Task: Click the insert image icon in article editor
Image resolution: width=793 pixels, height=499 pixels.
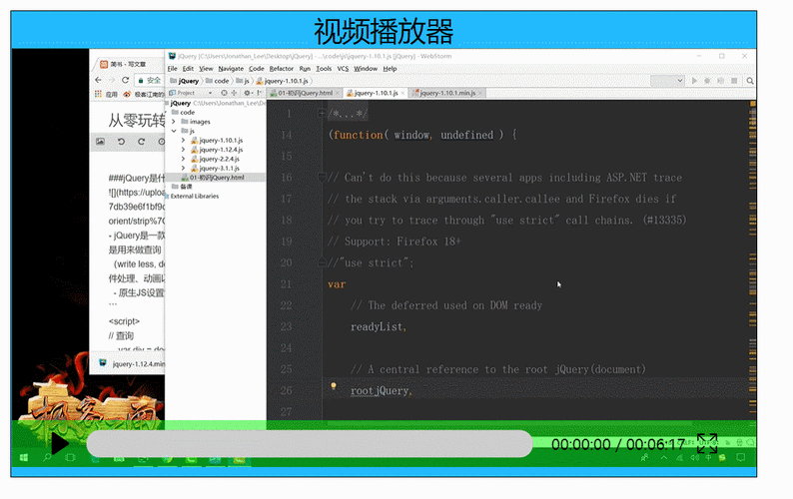Action: (x=100, y=142)
